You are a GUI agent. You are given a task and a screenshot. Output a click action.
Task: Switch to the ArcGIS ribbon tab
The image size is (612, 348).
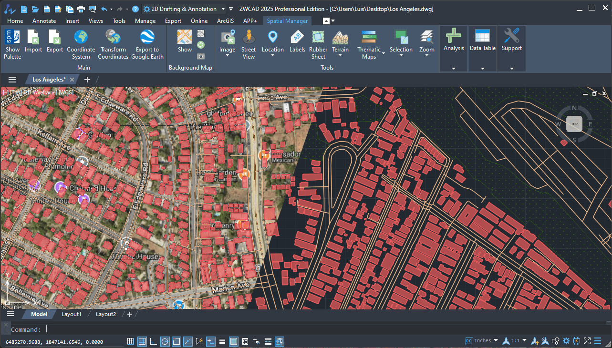(x=226, y=20)
